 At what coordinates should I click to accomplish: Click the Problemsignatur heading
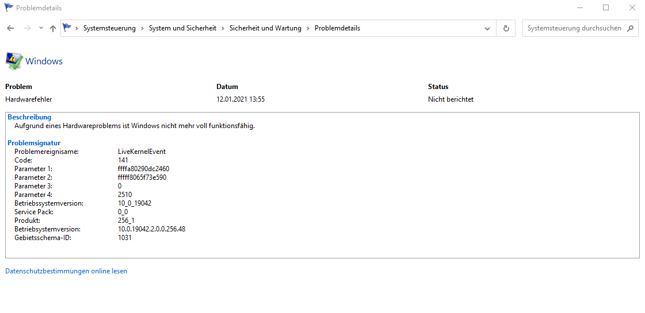tap(34, 143)
